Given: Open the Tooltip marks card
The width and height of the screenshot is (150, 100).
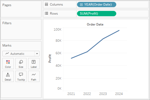Looking at the screenshot, I should 21,76.
